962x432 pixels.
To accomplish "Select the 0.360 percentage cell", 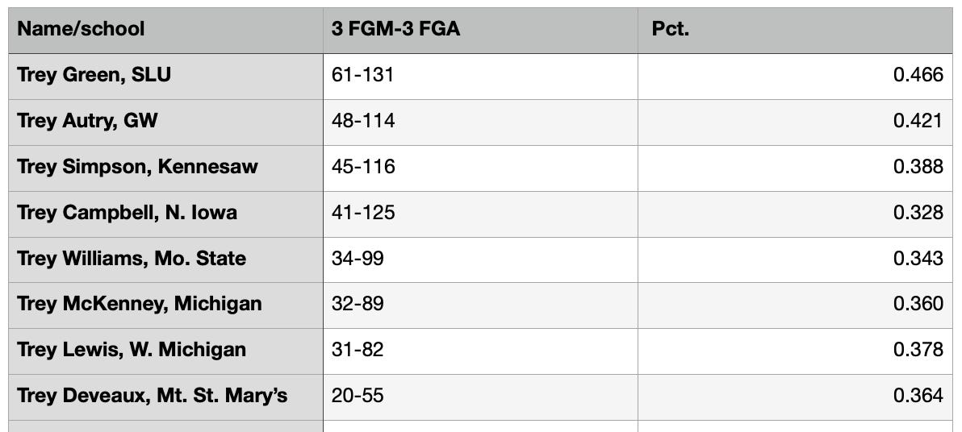I will coord(795,305).
